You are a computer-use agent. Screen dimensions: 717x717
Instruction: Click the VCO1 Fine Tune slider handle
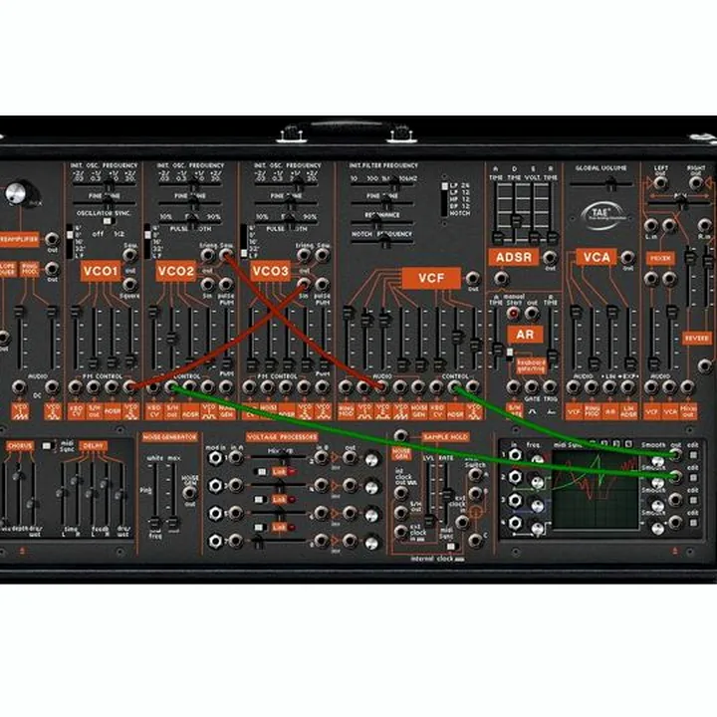(108, 202)
